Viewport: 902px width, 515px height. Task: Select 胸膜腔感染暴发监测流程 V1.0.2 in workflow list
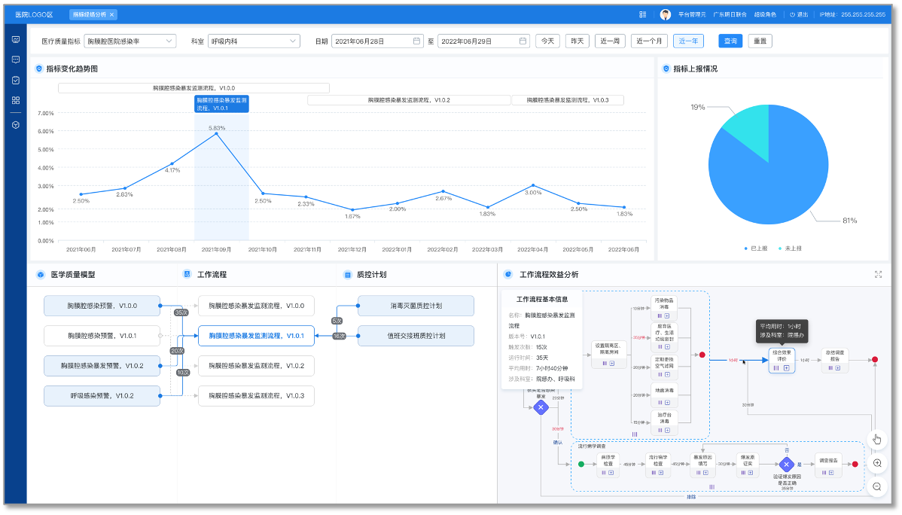tap(256, 366)
